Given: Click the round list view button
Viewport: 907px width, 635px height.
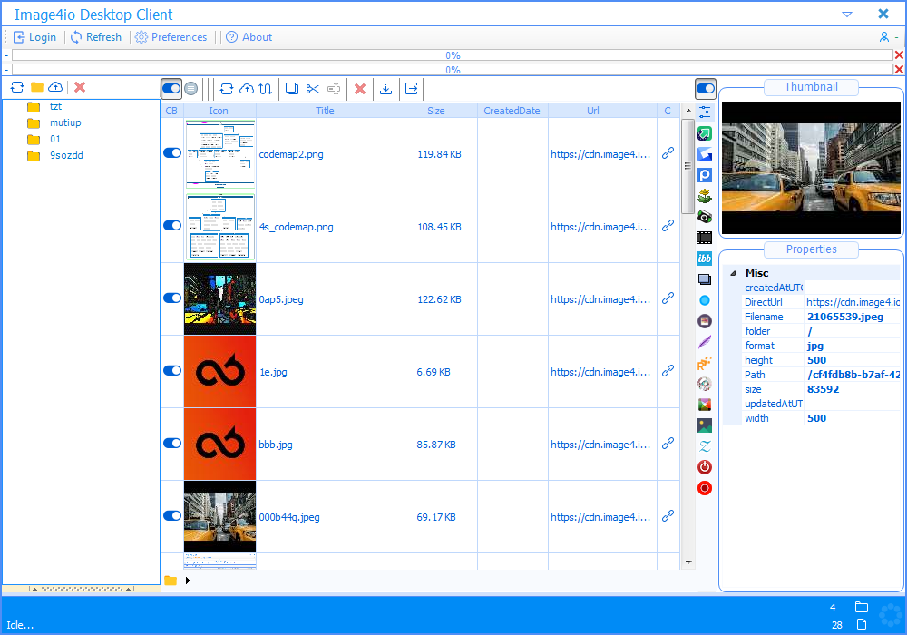Looking at the screenshot, I should [190, 89].
